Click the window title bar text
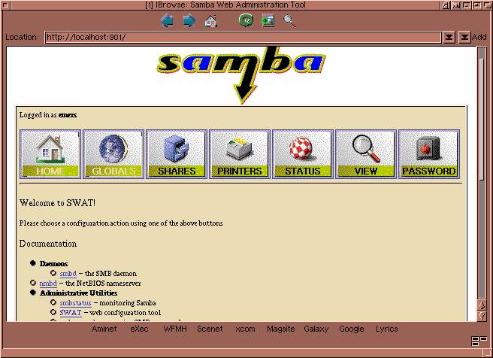This screenshot has height=358, width=493. (225, 5)
